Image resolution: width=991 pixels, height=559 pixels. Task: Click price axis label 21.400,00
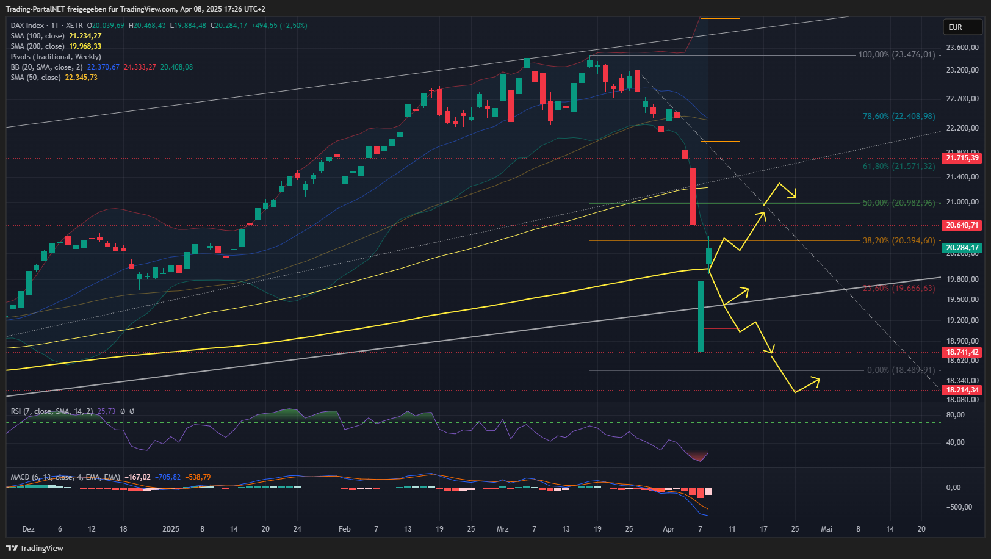(x=962, y=177)
